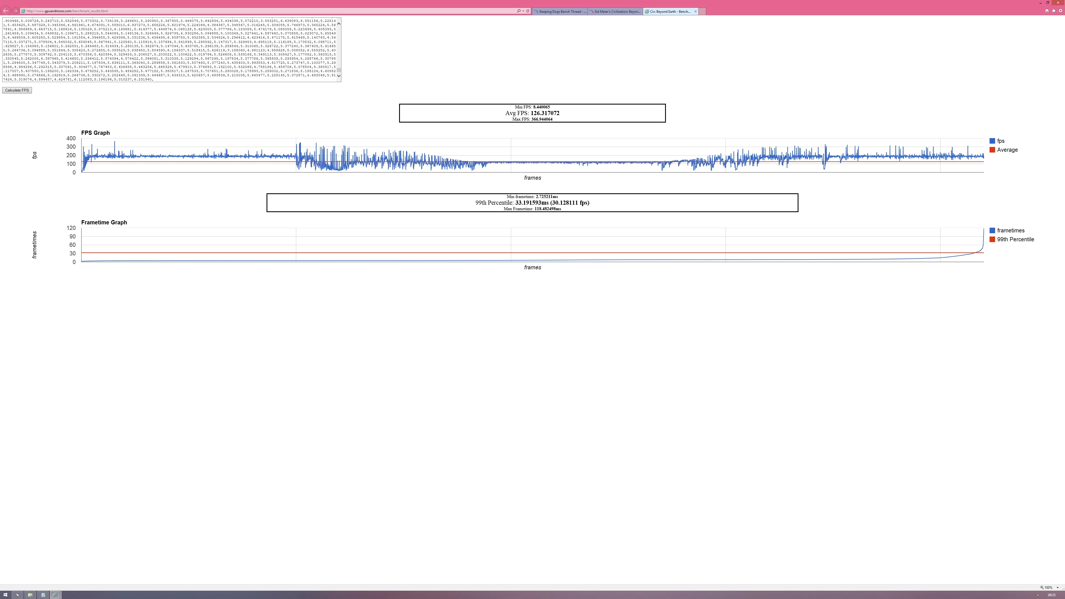
Task: Click the Frametime Graph title
Action: 104,222
